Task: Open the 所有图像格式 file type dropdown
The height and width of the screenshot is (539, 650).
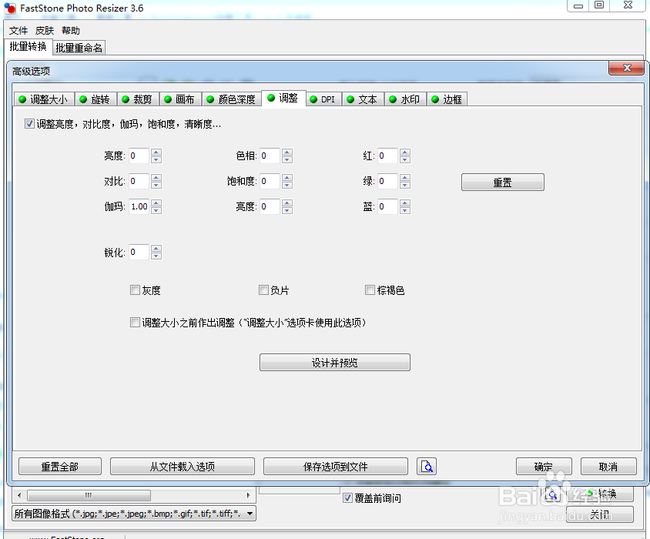Action: click(250, 514)
